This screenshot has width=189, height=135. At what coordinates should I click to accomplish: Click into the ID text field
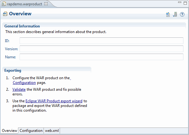[x=101, y=41]
